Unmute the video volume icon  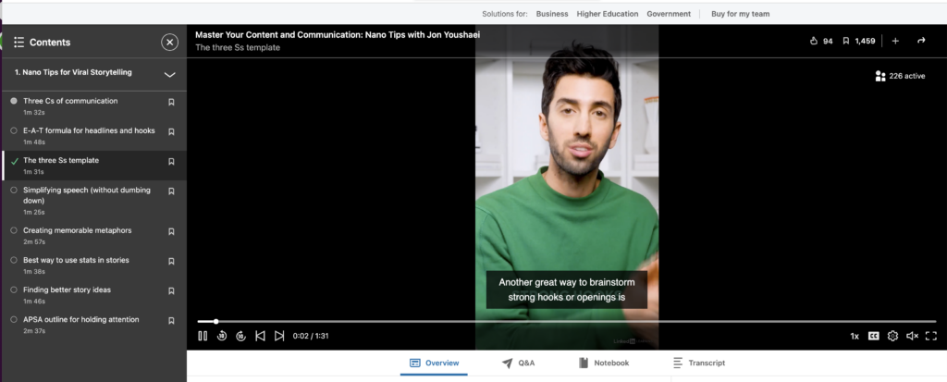[912, 336]
